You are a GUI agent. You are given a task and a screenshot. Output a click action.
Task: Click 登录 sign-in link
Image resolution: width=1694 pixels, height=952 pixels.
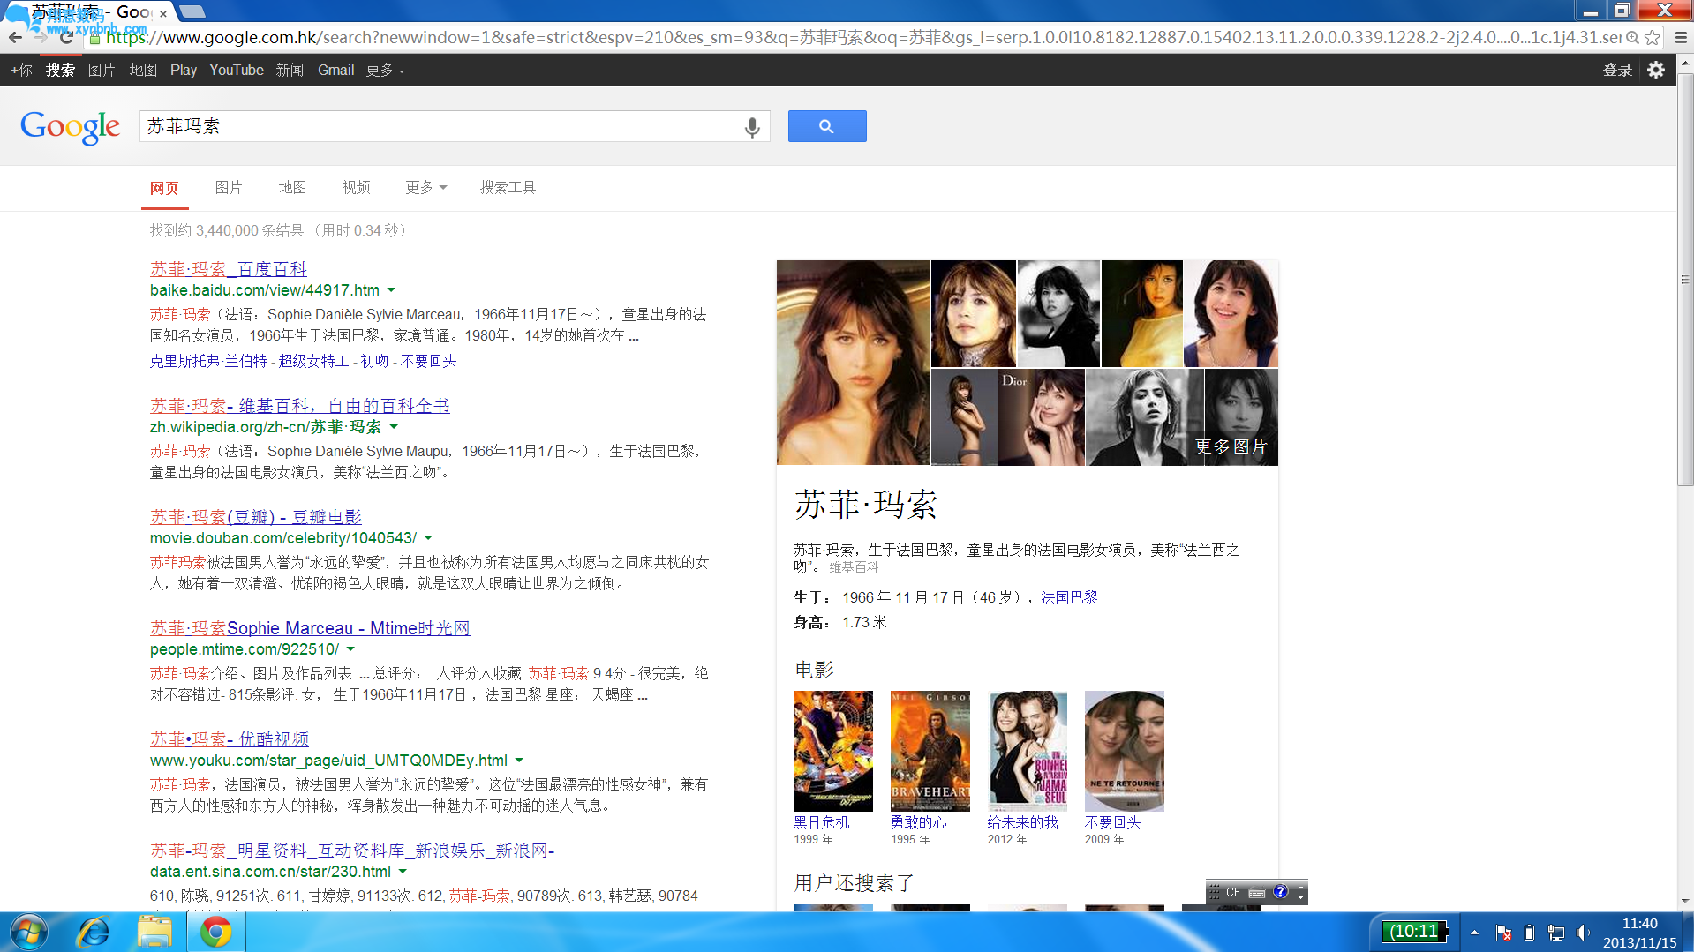[1617, 70]
